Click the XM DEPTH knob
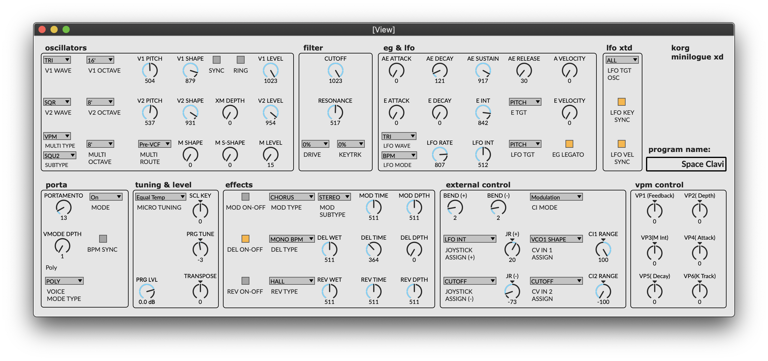 click(230, 113)
